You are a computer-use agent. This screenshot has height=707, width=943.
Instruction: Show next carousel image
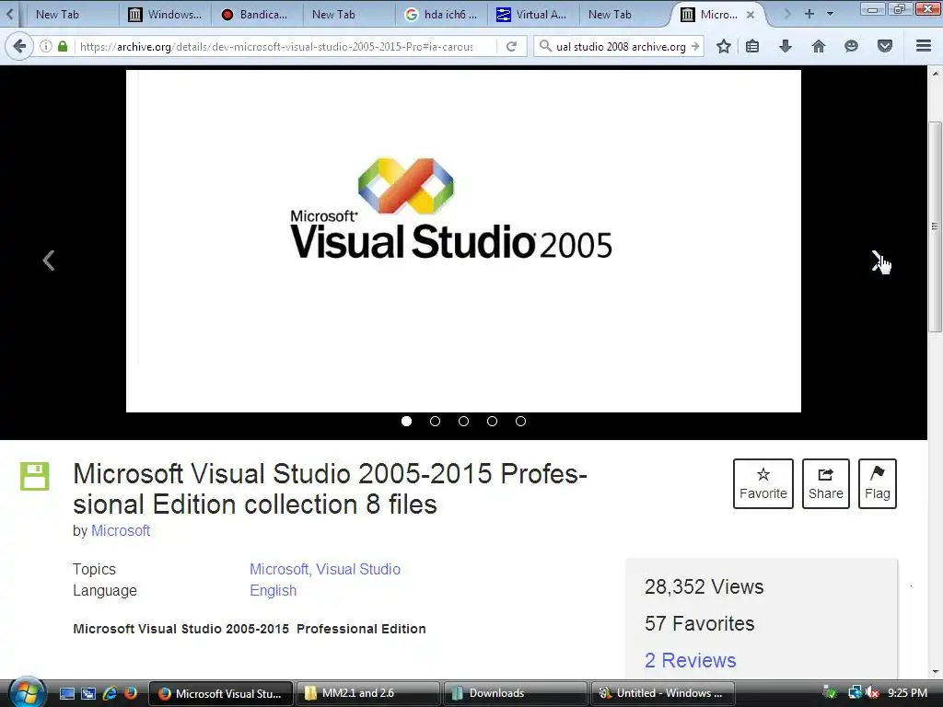pos(877,261)
